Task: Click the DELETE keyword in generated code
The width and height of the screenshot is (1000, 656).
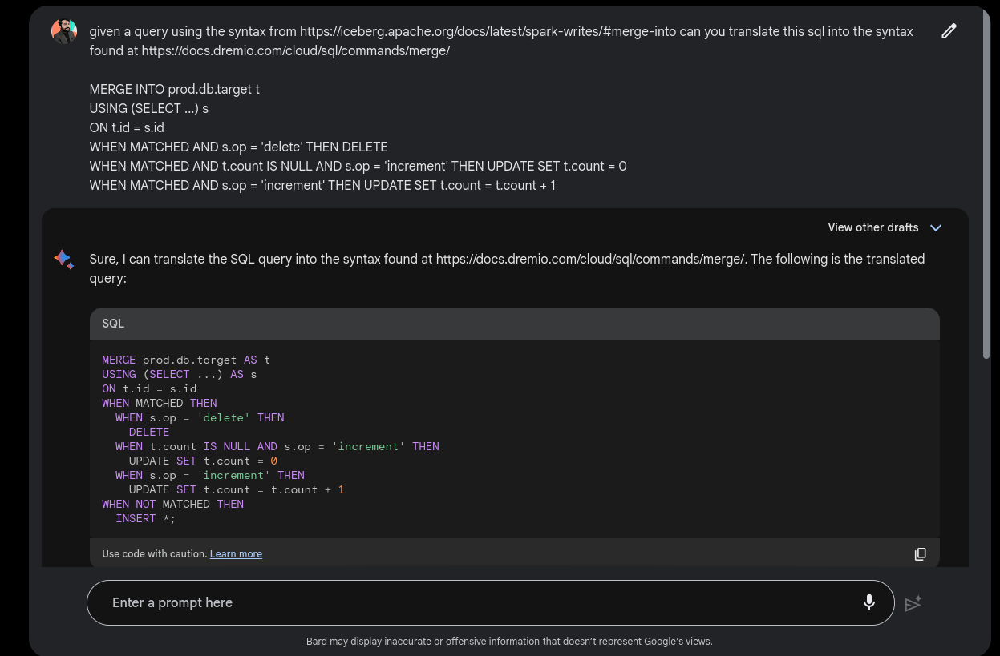Action: (149, 432)
